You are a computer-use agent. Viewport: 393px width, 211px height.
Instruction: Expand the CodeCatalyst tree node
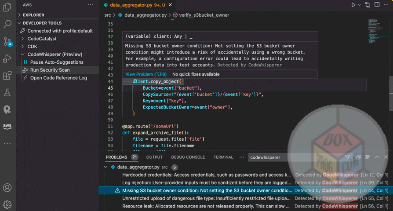pos(42,39)
